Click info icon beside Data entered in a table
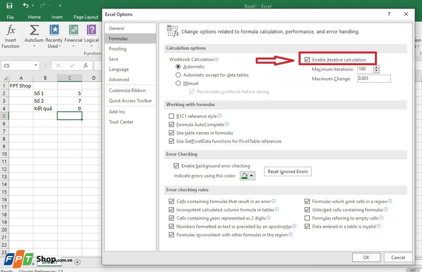This screenshot has height=272, width=422. (379, 226)
